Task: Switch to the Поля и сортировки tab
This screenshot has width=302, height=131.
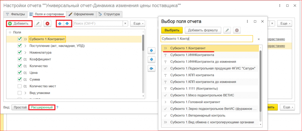Action: point(47,14)
